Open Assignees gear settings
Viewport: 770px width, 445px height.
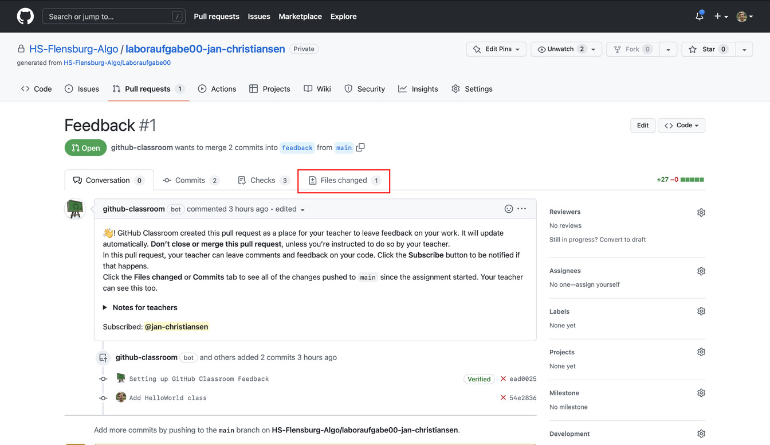click(x=701, y=271)
